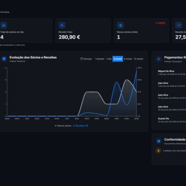The height and width of the screenshot is (186, 186).
Task: Click the calendar icon next to Período
Action: [82, 59]
